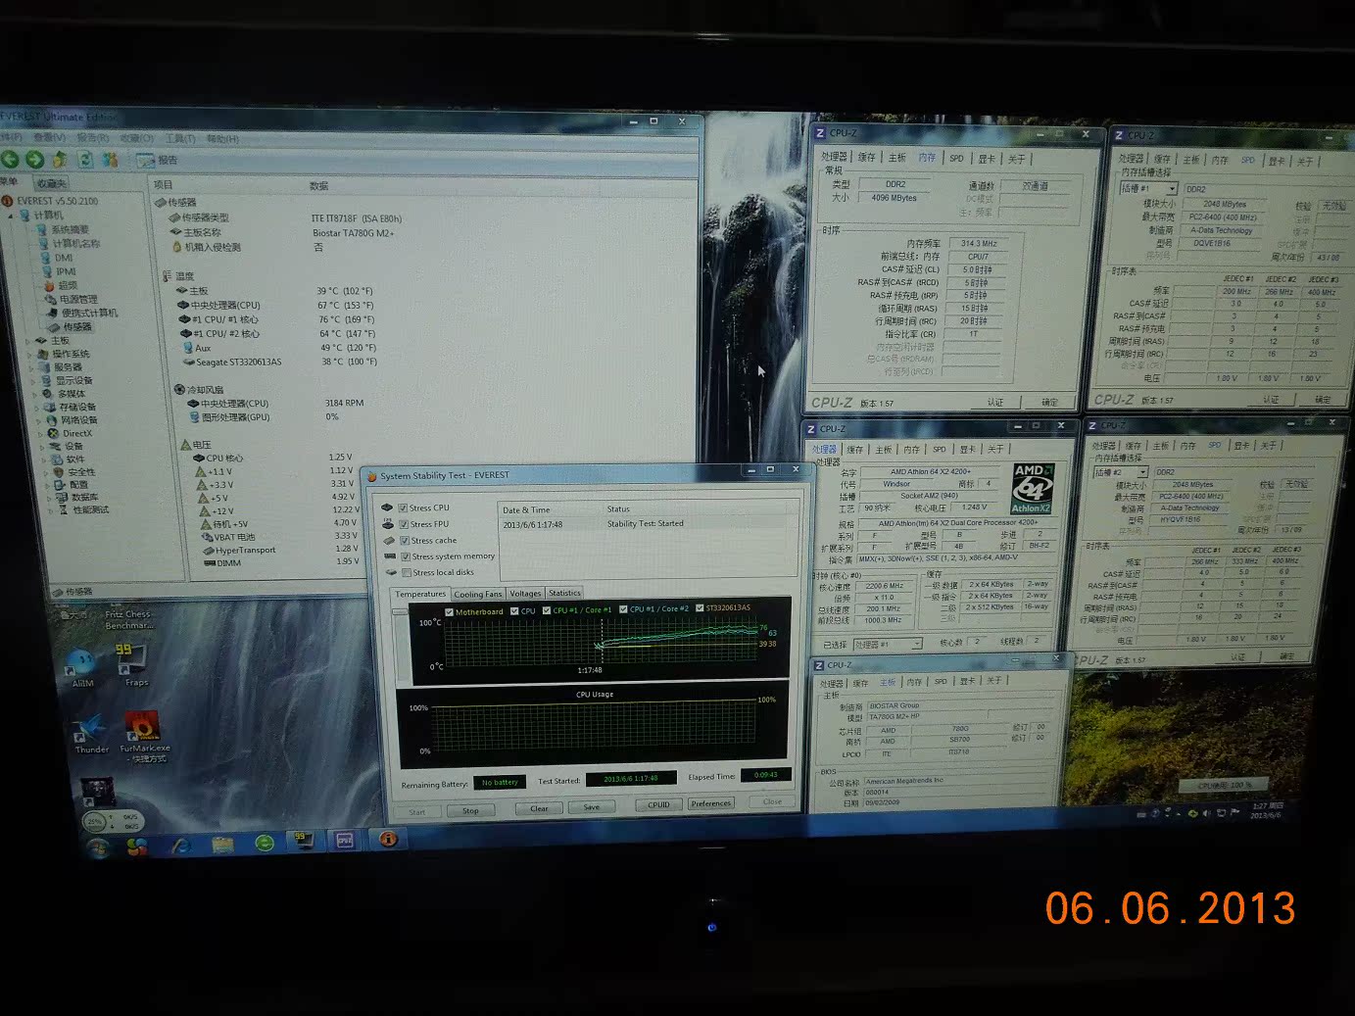Select the DirectX node in EVEREST tree
This screenshot has width=1355, height=1016.
tap(70, 433)
